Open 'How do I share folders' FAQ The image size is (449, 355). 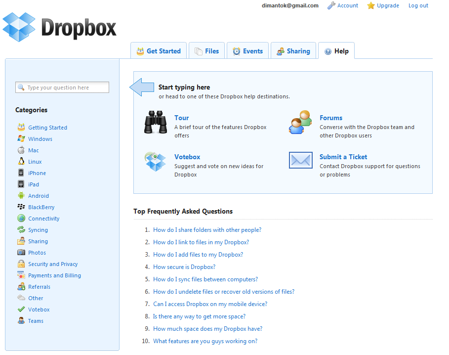click(207, 230)
